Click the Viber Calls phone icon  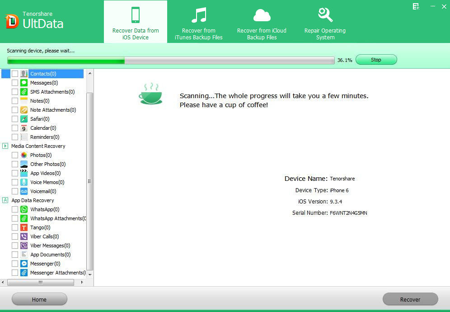point(24,237)
